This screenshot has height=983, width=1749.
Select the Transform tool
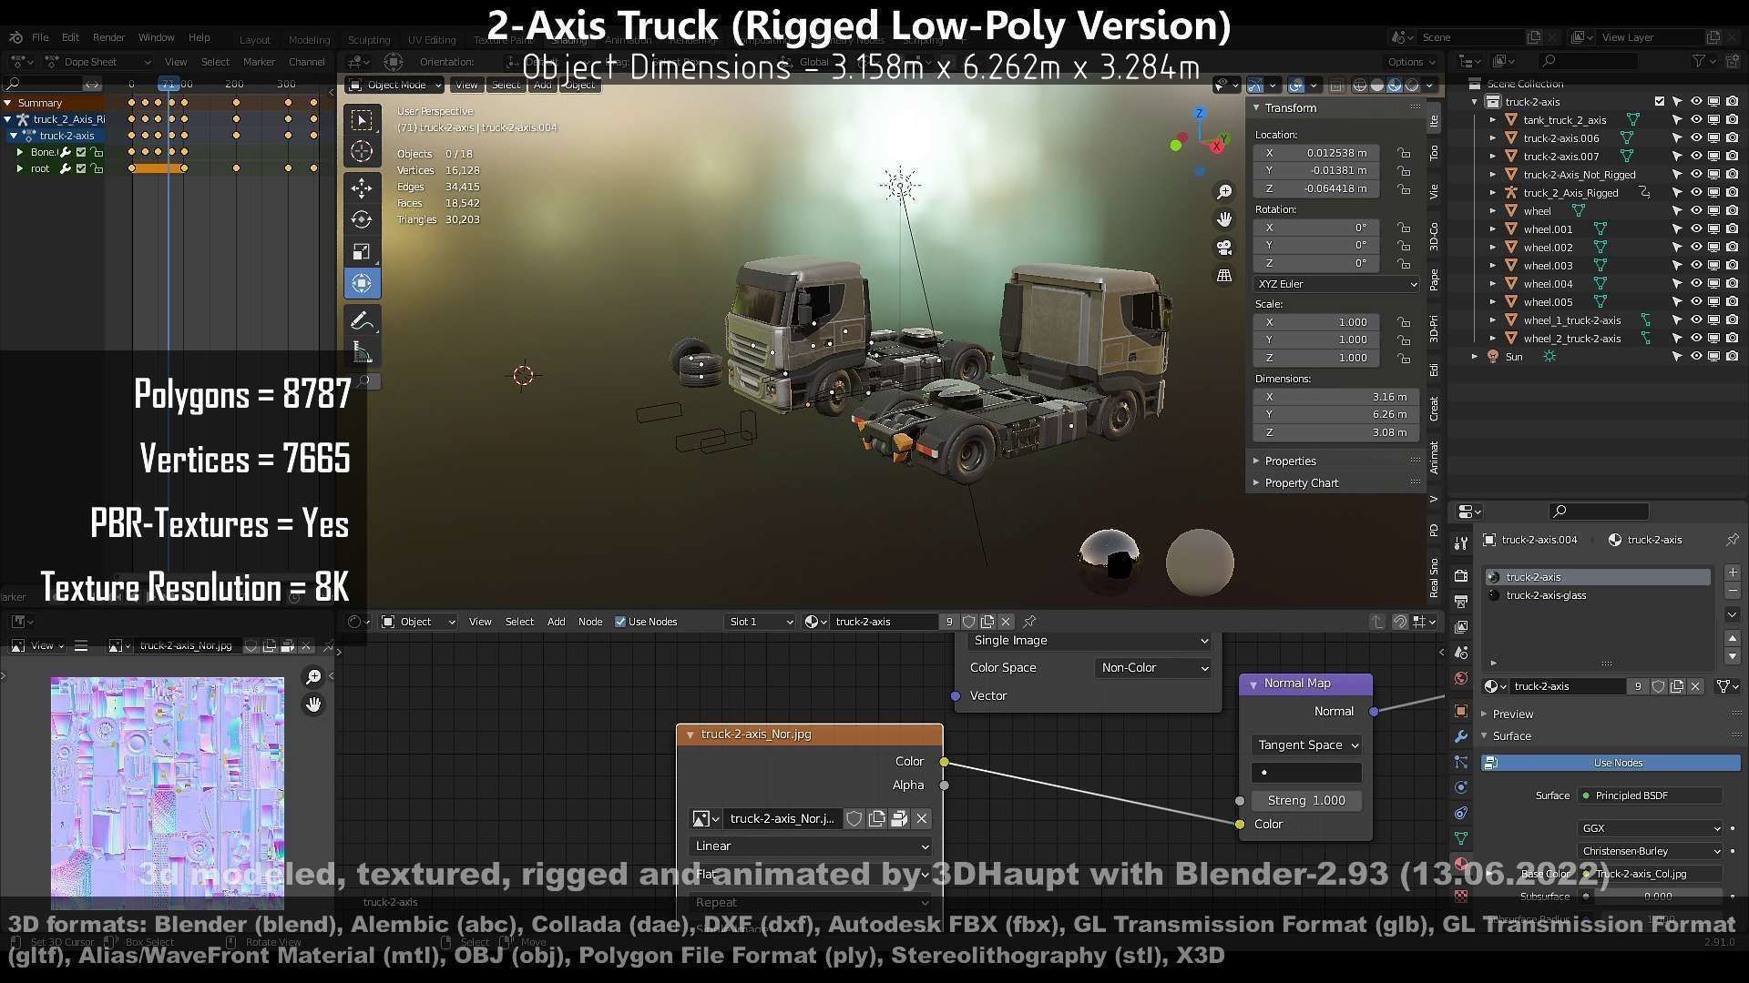(x=362, y=283)
